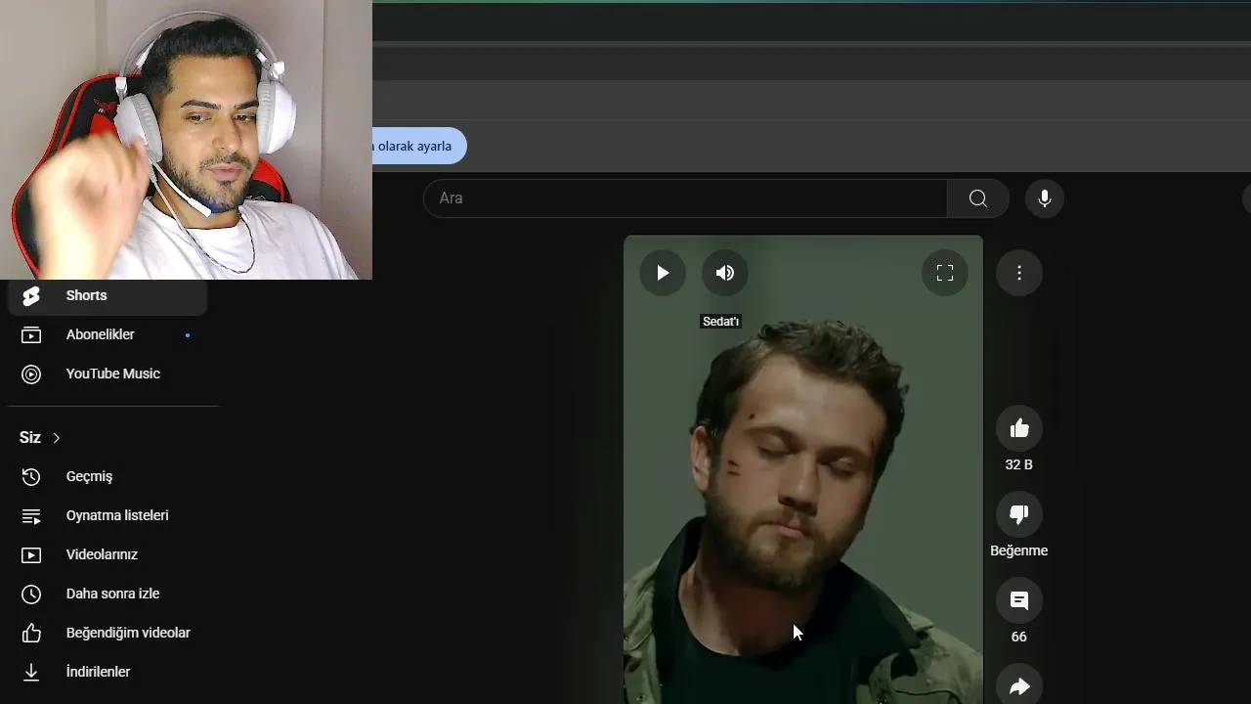
Task: Open Abonelikler in the sidebar
Action: click(x=108, y=334)
